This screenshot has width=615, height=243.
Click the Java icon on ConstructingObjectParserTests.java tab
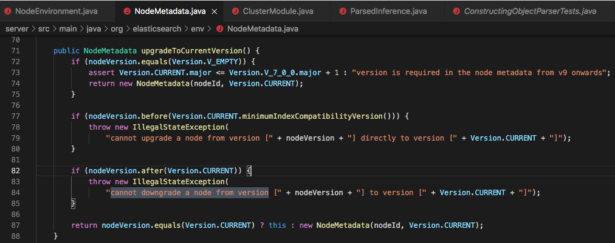456,12
